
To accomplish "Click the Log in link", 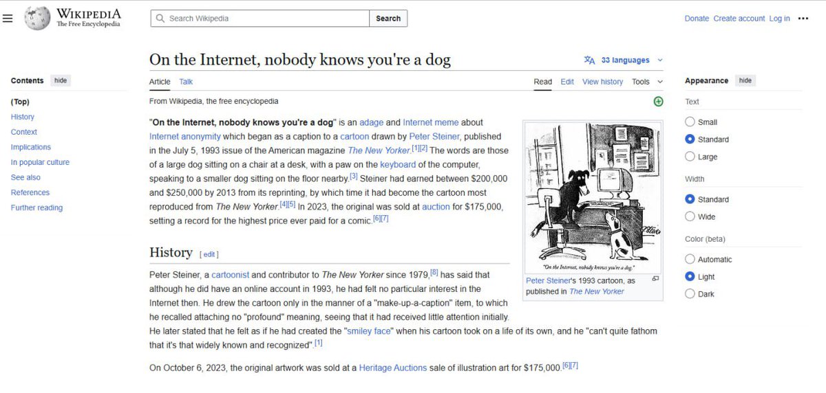I will click(x=780, y=19).
